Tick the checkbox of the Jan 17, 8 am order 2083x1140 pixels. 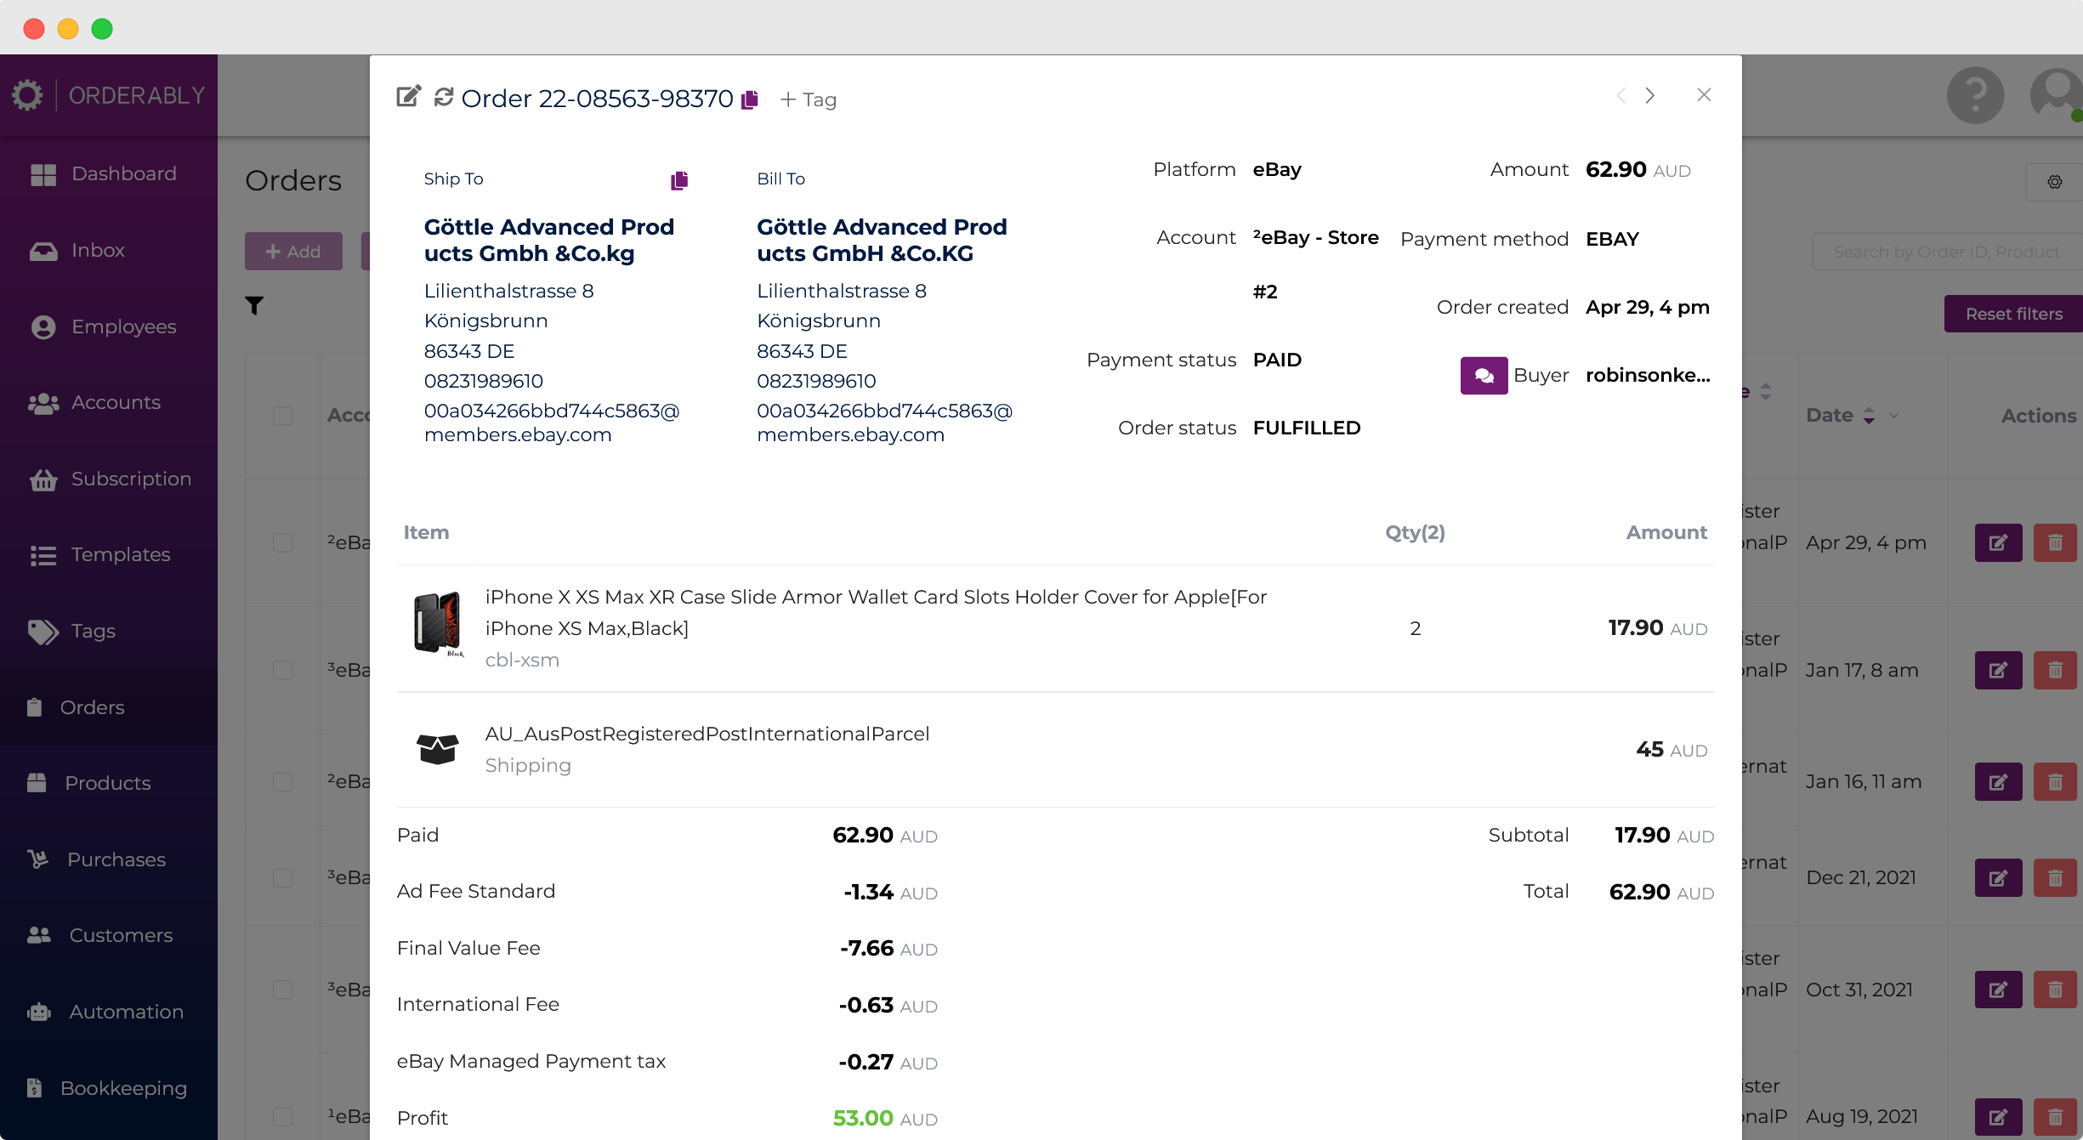pyautogui.click(x=283, y=670)
